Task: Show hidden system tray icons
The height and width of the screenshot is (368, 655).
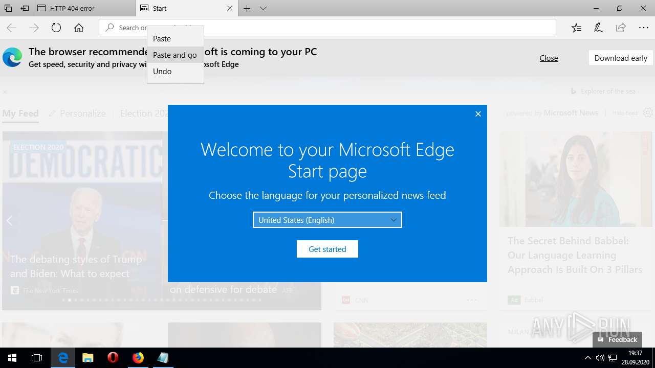Action: click(x=587, y=358)
